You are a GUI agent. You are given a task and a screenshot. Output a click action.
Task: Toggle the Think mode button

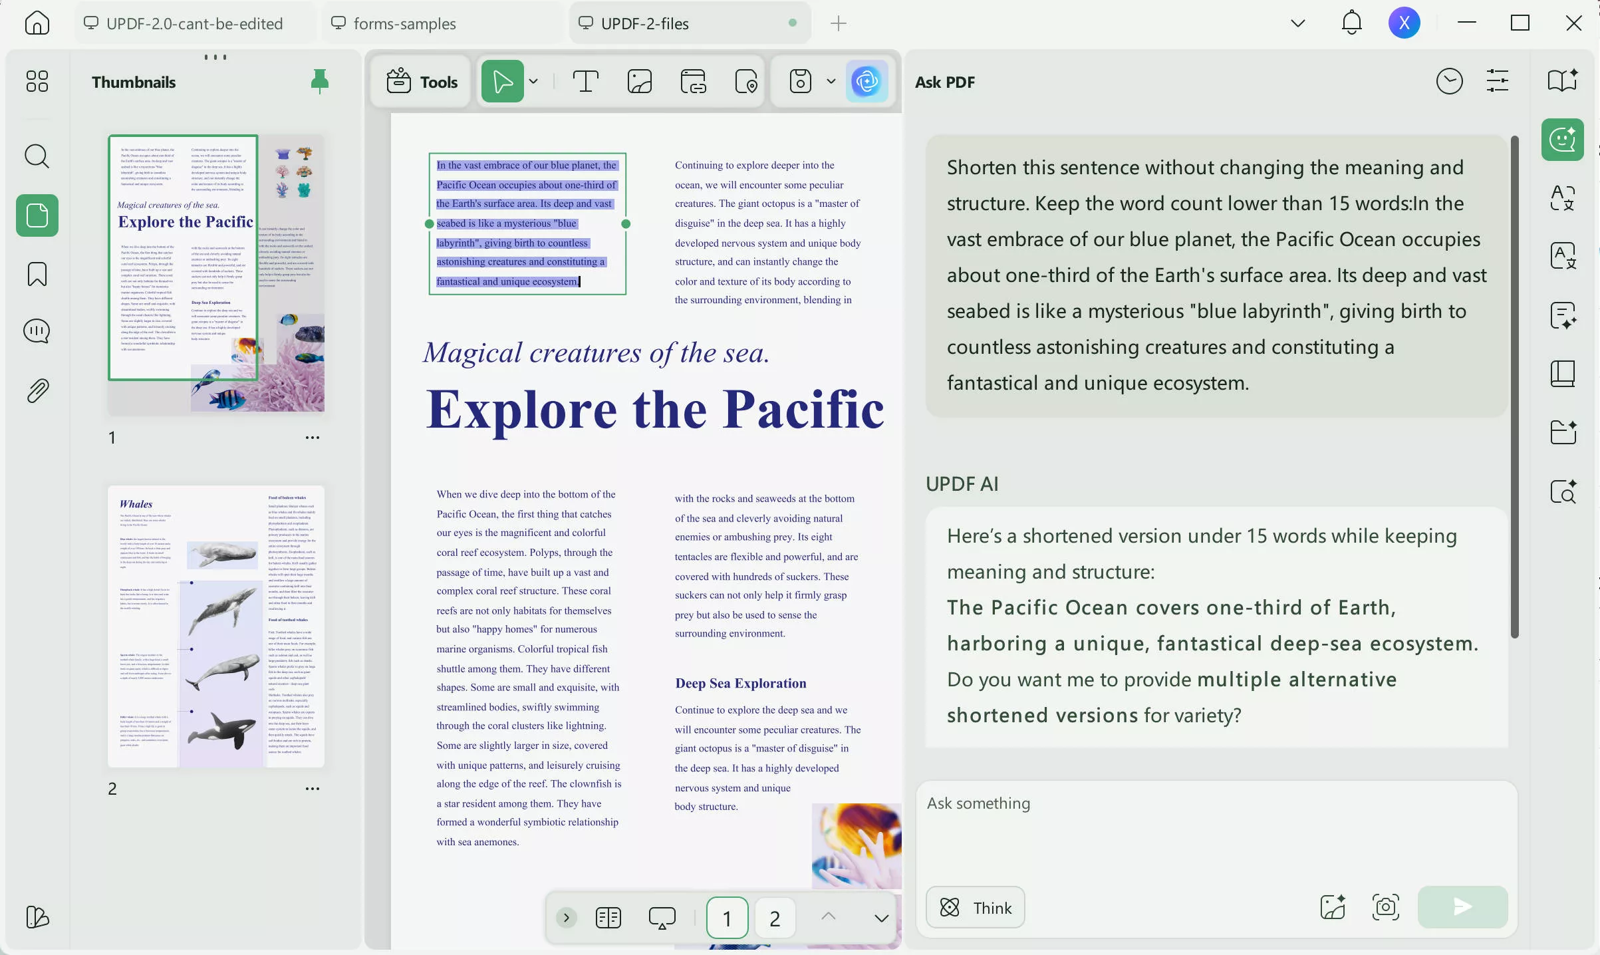coord(975,907)
